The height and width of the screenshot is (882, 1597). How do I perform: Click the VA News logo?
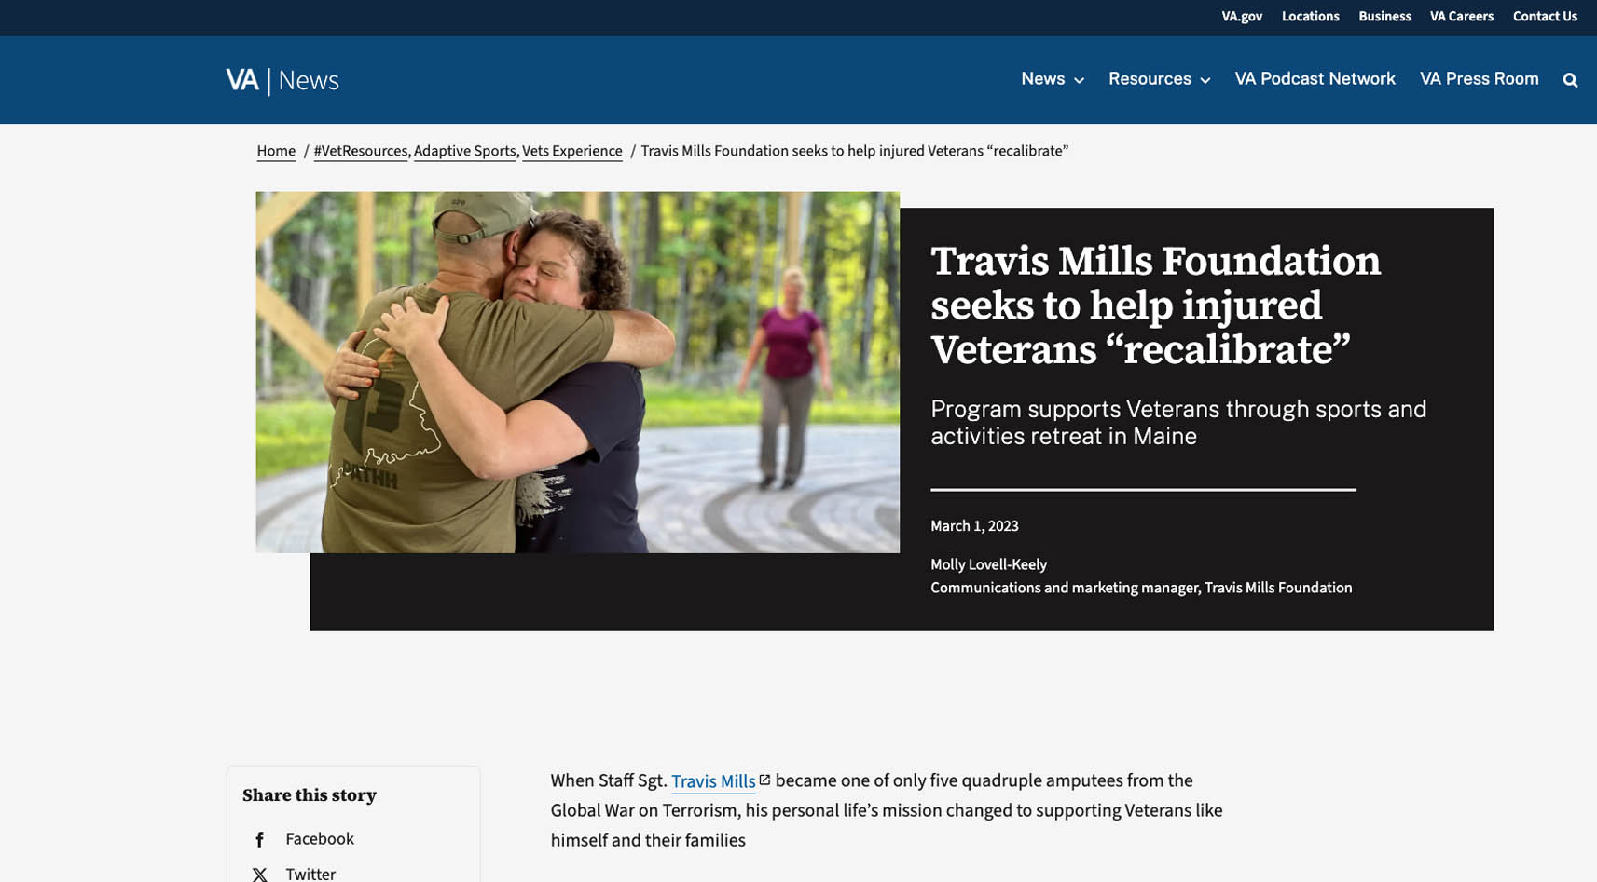(282, 80)
